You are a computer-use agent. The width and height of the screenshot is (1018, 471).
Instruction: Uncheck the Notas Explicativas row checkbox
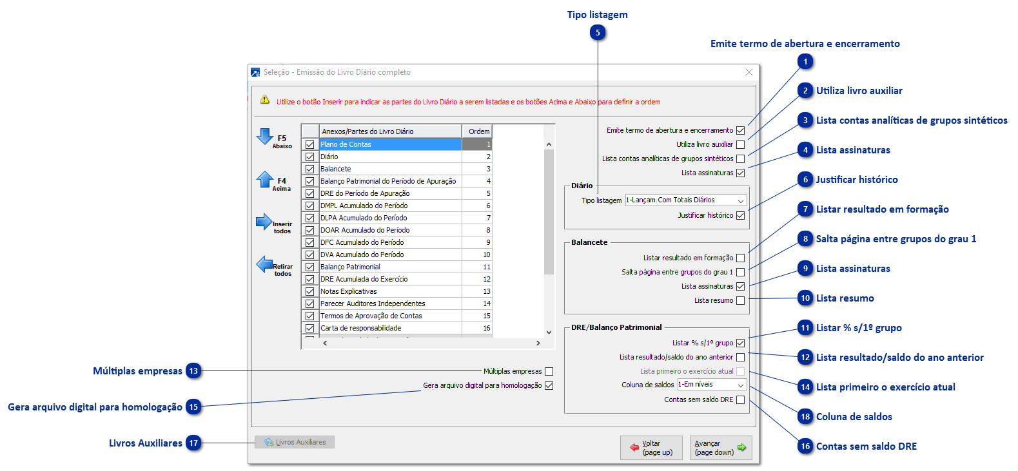(310, 291)
